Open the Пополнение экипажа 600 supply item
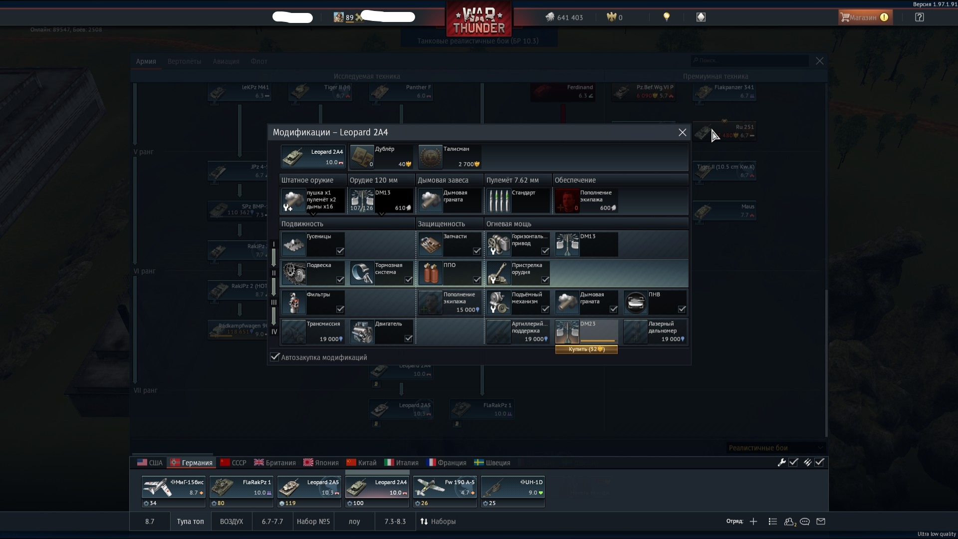Screen dimensions: 958x539 [x=587, y=200]
